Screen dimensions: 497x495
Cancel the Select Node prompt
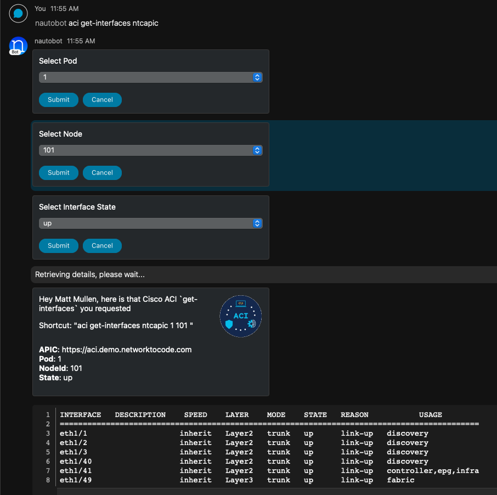102,173
